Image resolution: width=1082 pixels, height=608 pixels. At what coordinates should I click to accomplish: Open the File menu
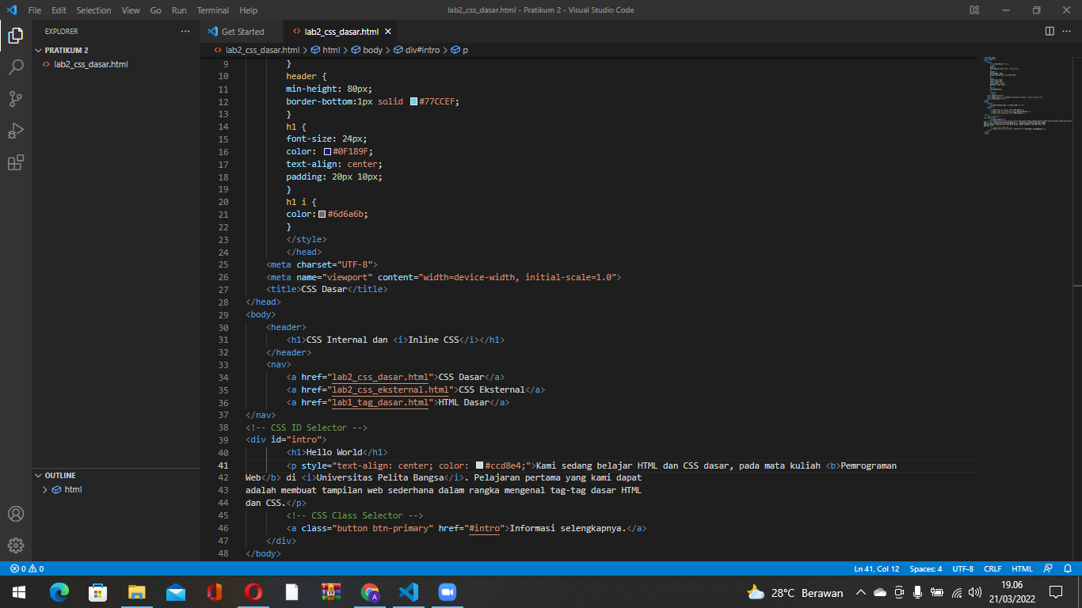(35, 10)
